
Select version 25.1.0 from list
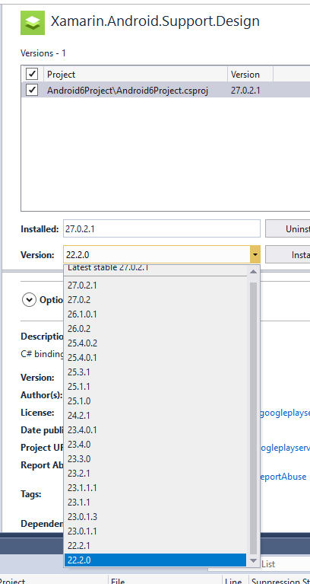click(155, 401)
